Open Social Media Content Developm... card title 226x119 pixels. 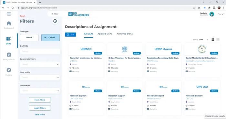(202, 58)
